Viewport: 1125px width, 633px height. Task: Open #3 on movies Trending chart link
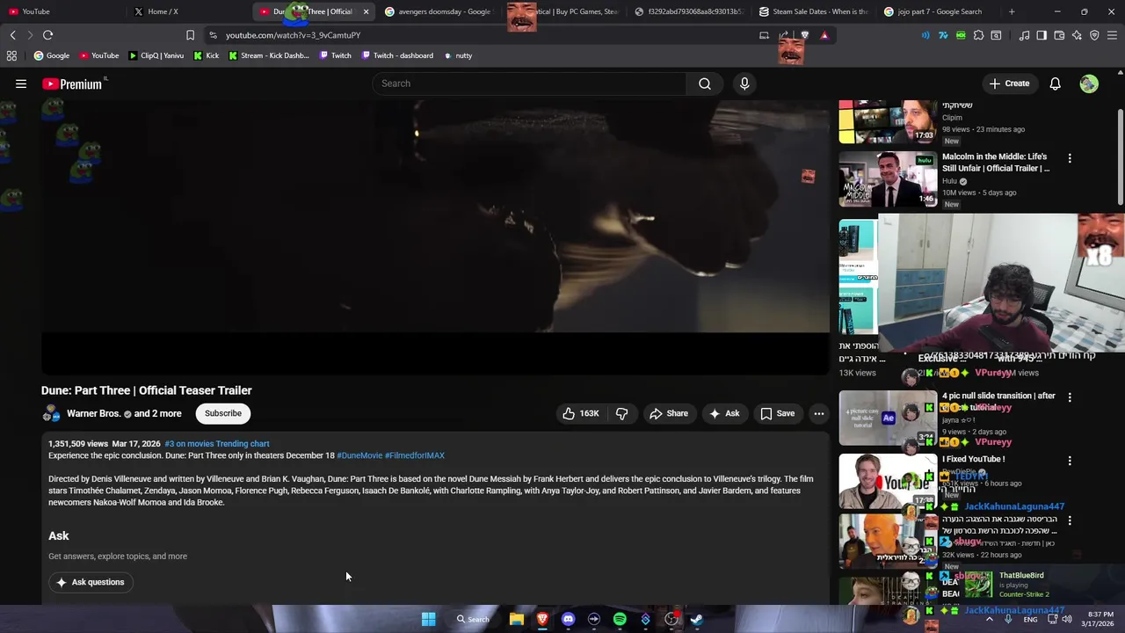(x=217, y=444)
